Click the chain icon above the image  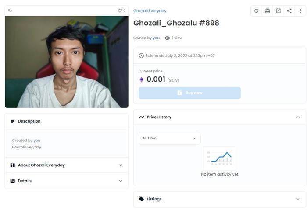(x=10, y=10)
